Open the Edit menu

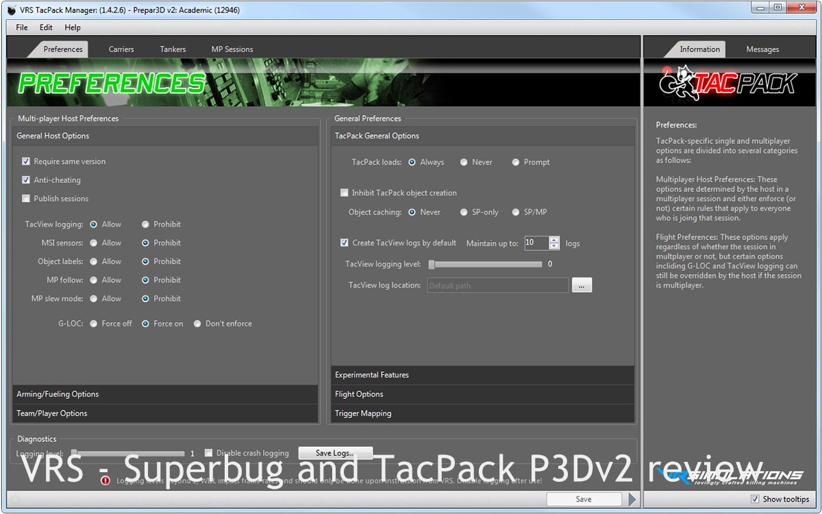coord(46,27)
